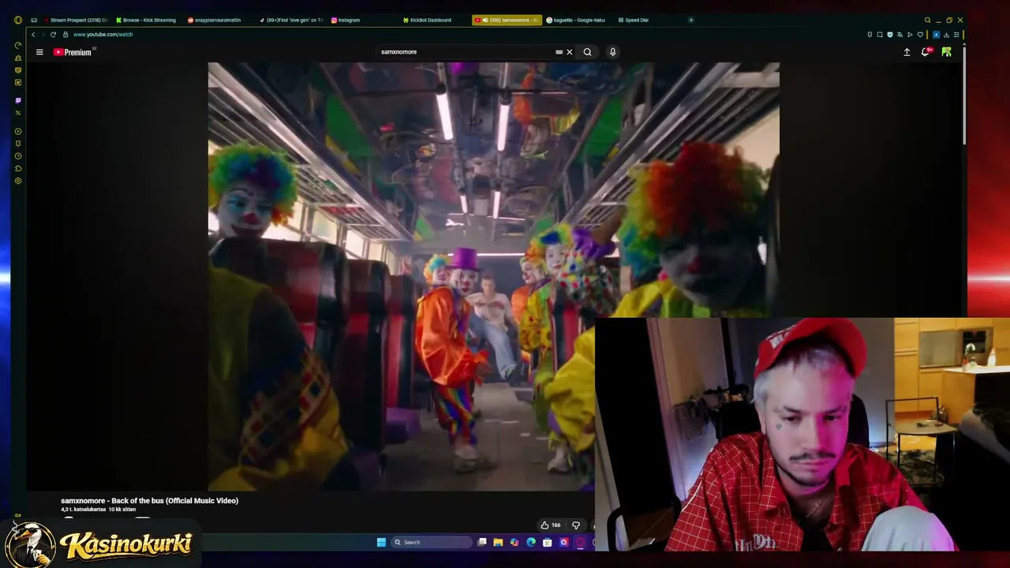
Task: Open the Twitch icon in browser sidebar
Action: pos(18,100)
